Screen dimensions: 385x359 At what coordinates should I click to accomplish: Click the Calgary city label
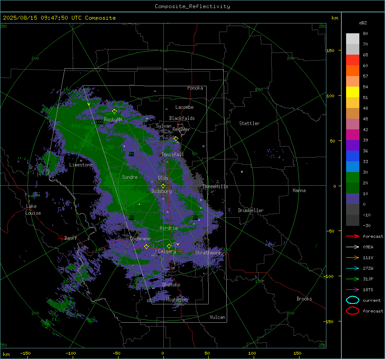[x=167, y=251]
